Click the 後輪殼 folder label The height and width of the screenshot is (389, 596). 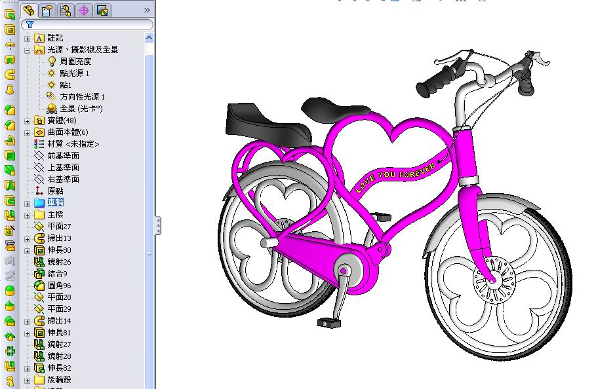pyautogui.click(x=59, y=379)
